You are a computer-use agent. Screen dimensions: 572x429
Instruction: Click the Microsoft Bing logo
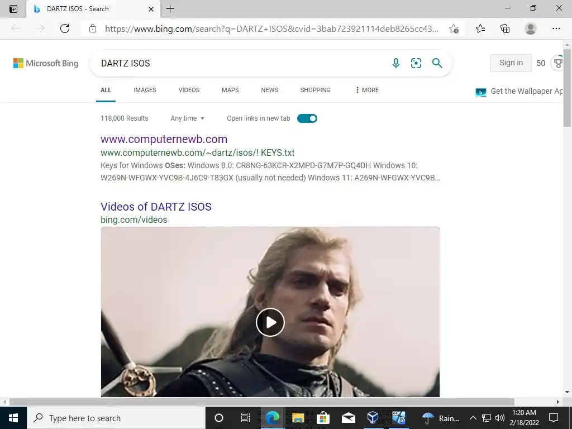46,63
